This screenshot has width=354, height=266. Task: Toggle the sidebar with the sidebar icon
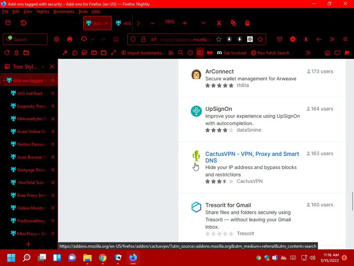[200, 53]
